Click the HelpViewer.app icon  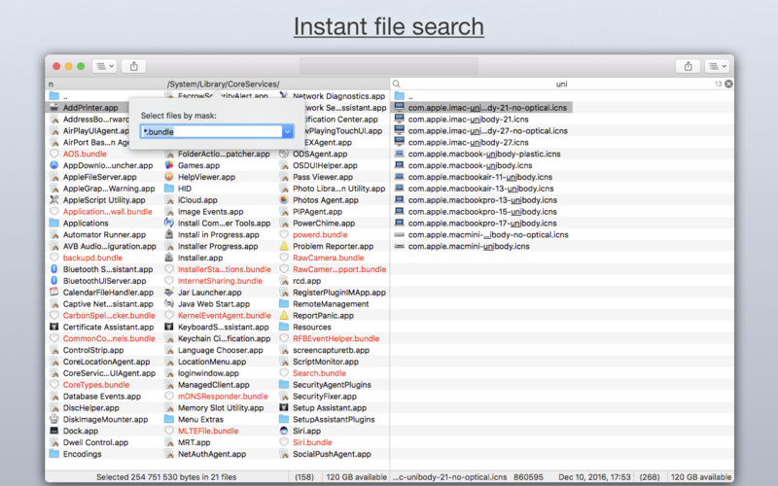(x=169, y=177)
